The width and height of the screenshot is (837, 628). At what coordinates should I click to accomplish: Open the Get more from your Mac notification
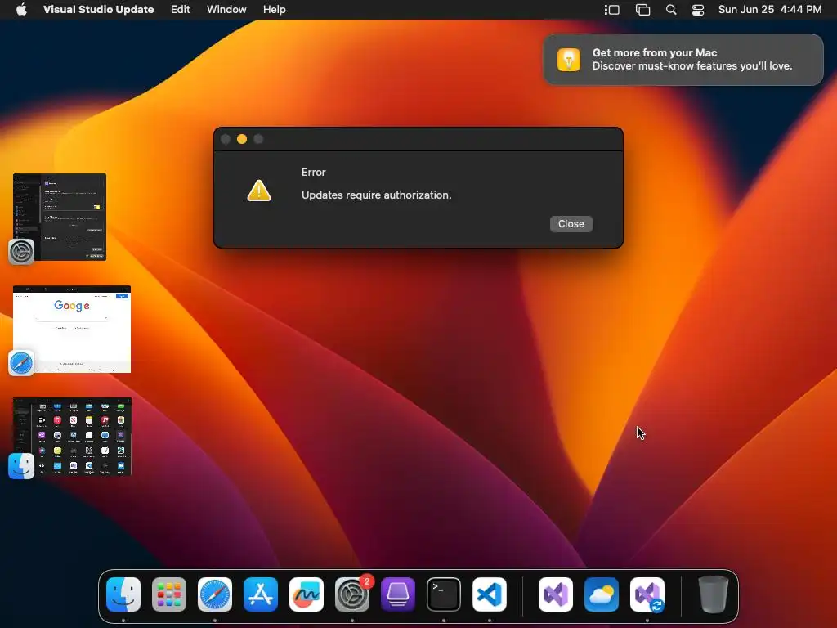coord(683,59)
